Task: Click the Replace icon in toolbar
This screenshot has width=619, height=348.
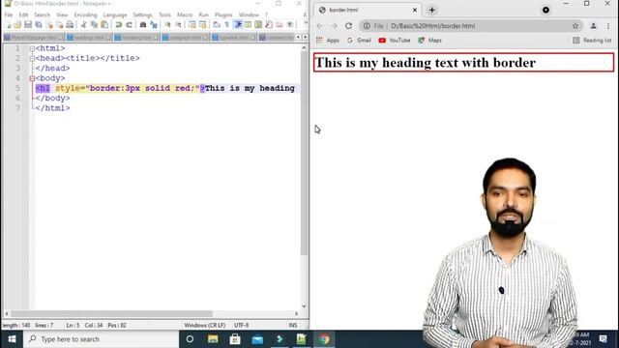Action: 154,25
